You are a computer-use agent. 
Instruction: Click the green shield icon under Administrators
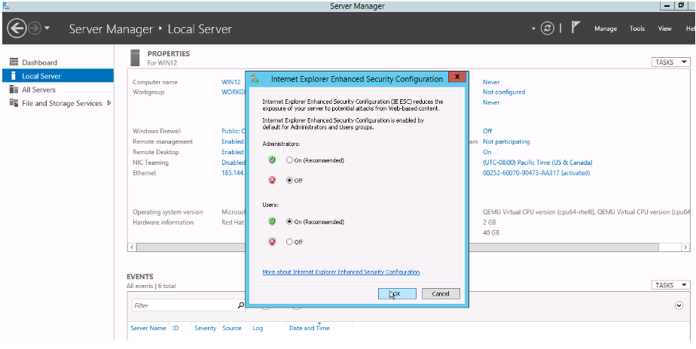click(x=272, y=159)
